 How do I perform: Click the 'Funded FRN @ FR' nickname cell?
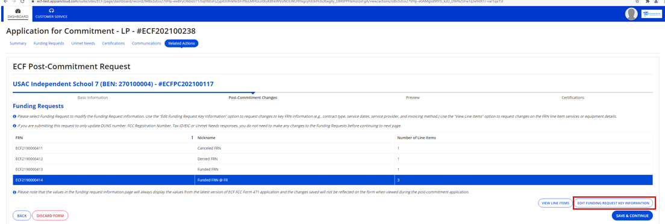[295, 180]
